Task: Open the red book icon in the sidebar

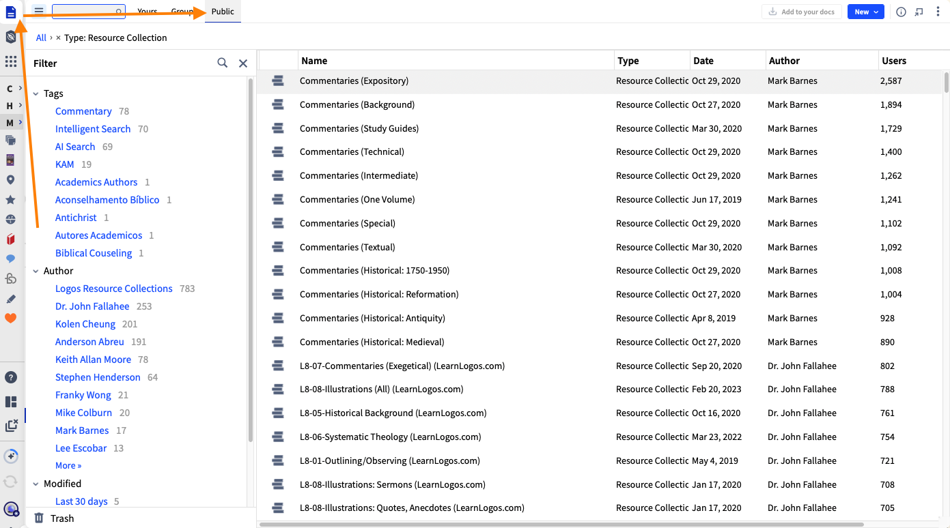Action: (x=10, y=239)
